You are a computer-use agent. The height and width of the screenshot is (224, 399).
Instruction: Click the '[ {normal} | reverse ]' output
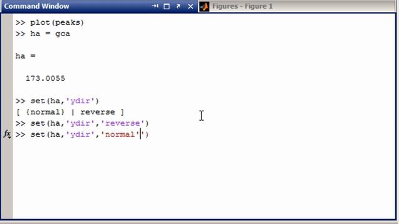pyautogui.click(x=70, y=112)
